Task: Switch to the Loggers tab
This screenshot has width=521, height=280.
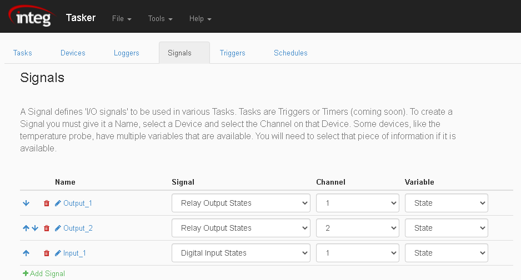Action: coord(126,53)
